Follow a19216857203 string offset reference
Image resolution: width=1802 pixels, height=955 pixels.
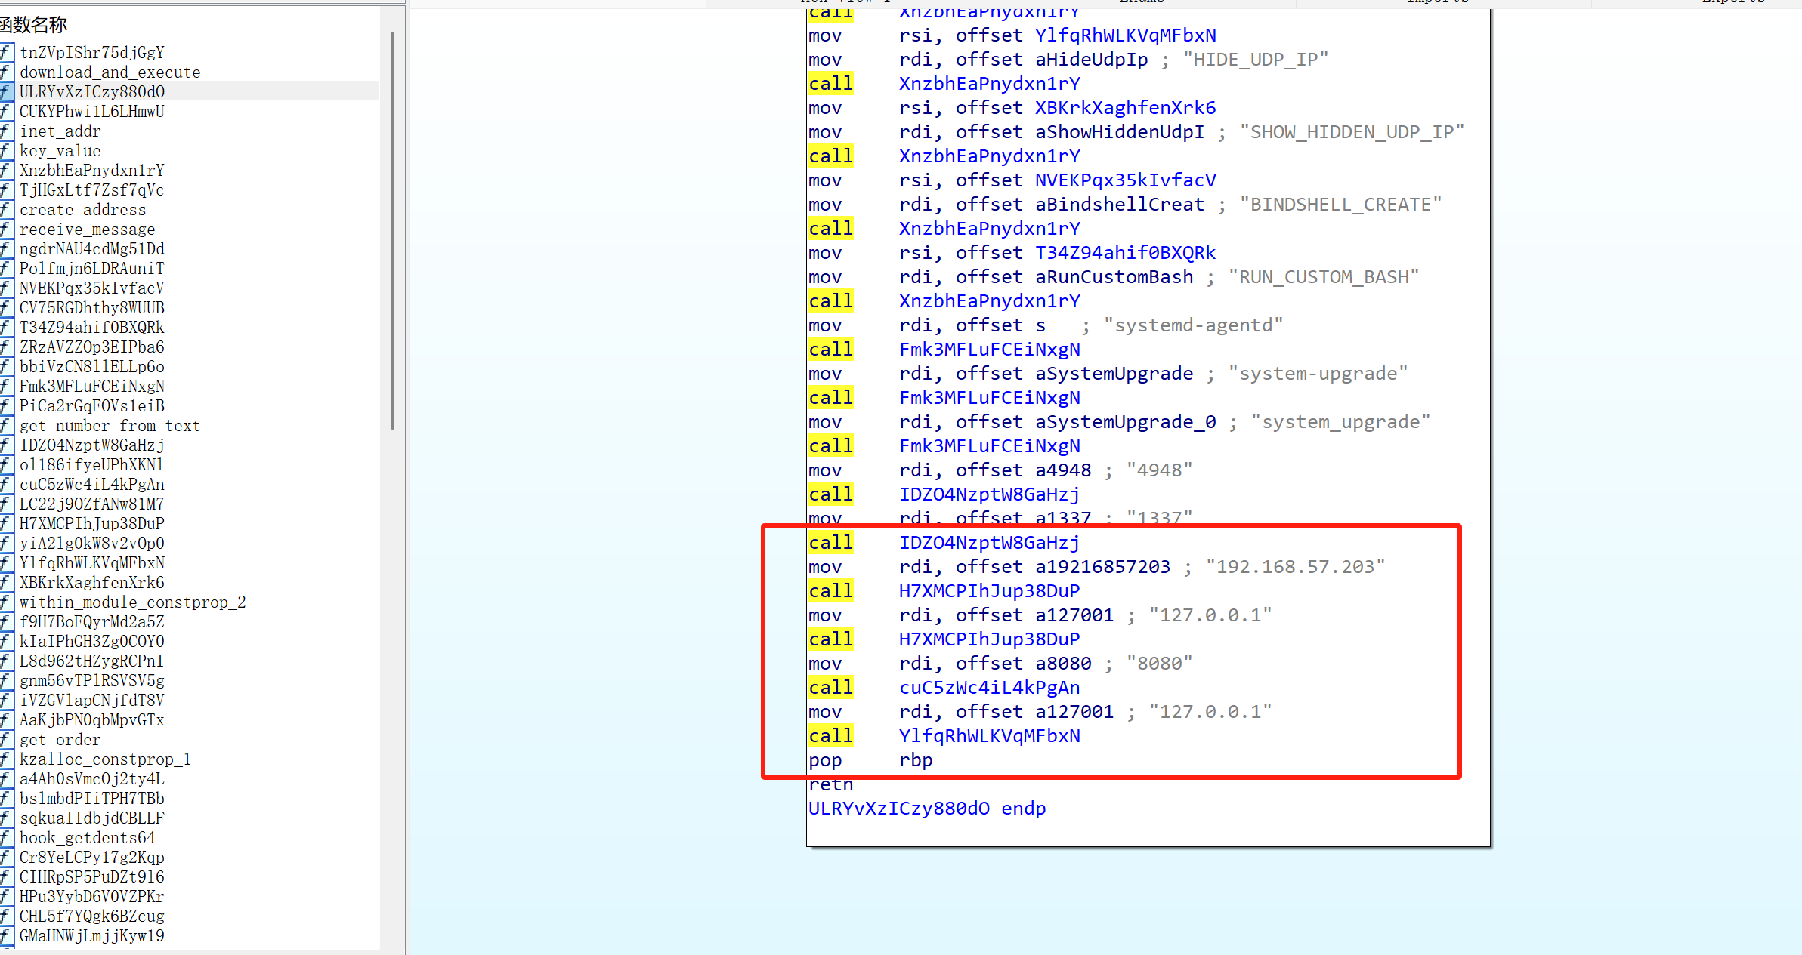click(x=1102, y=567)
